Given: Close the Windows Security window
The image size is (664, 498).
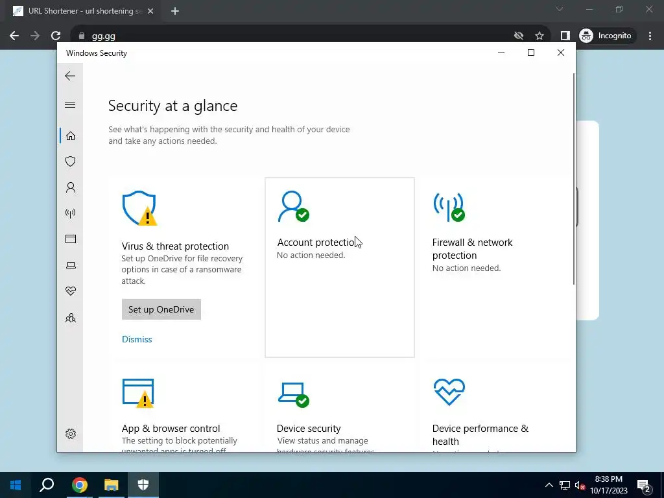Looking at the screenshot, I should click(x=561, y=53).
